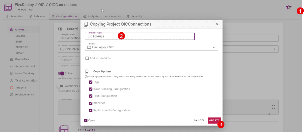Click the Source Control code icon

point(12,66)
